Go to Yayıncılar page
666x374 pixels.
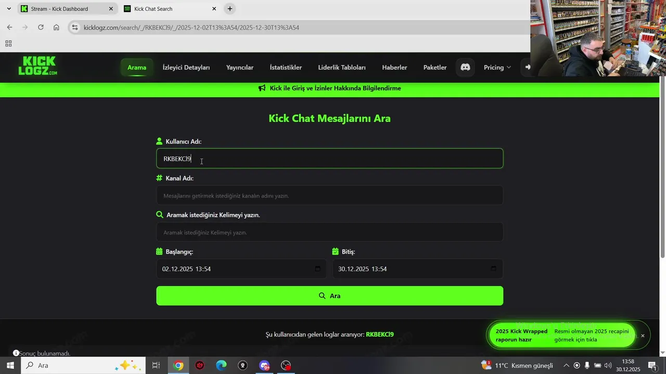click(240, 68)
